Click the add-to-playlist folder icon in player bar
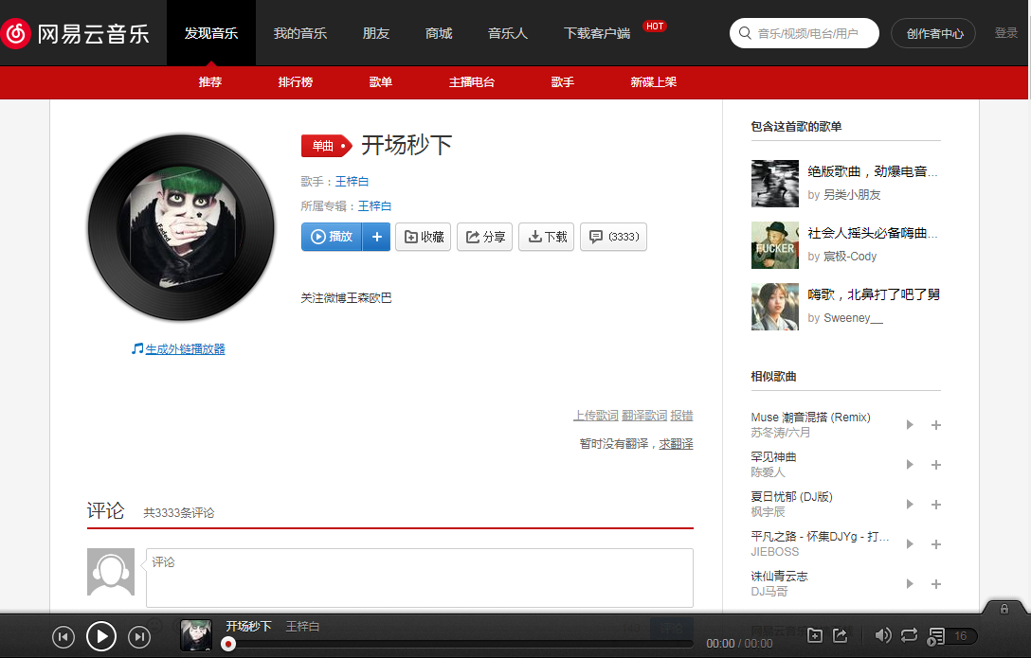 (x=815, y=635)
